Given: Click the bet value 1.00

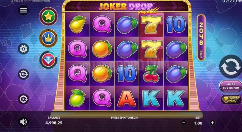Looking at the screenshot, I should tap(198, 123).
